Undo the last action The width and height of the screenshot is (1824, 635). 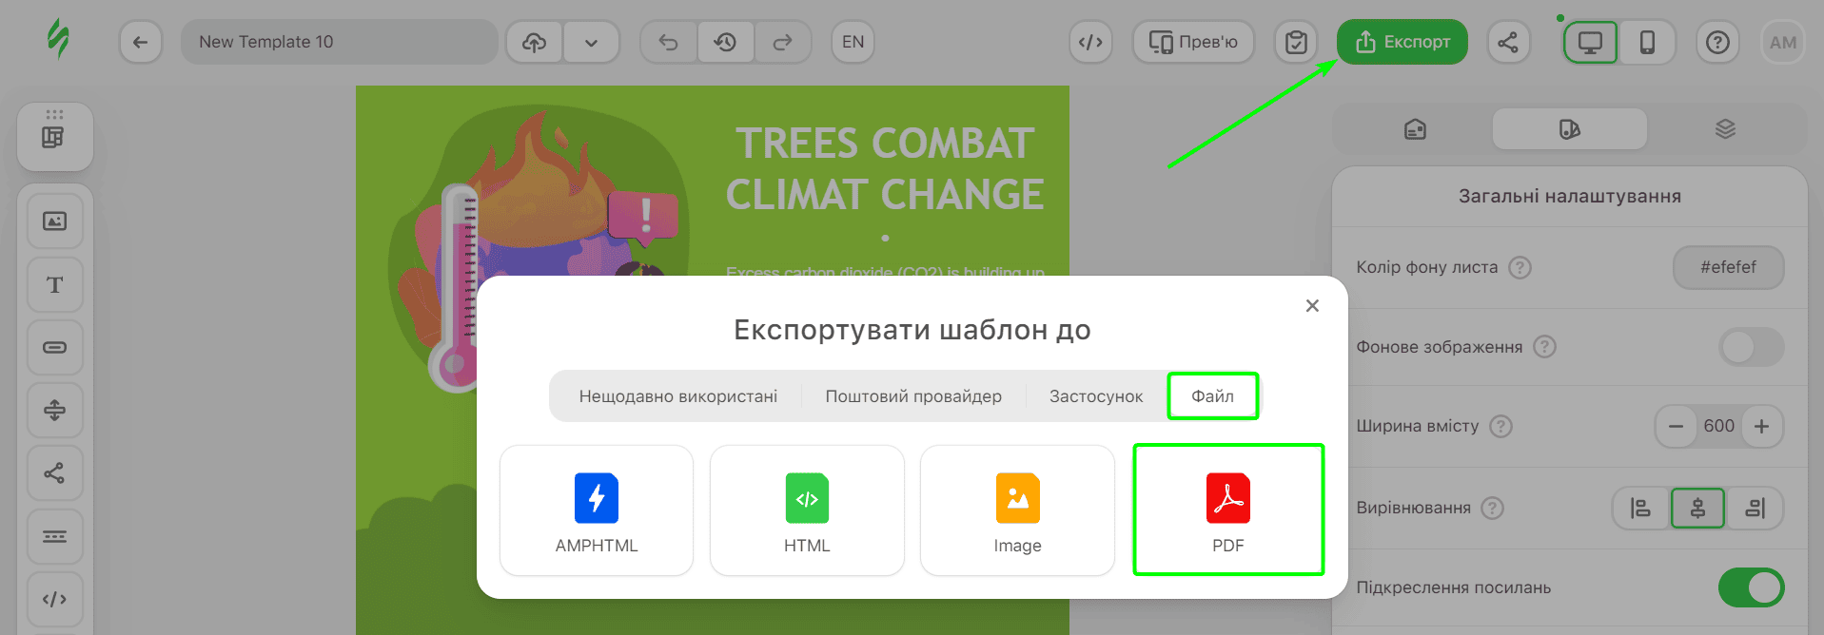pyautogui.click(x=669, y=42)
